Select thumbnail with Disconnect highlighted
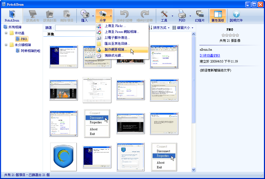This screenshot has height=179, width=265. click(97, 123)
